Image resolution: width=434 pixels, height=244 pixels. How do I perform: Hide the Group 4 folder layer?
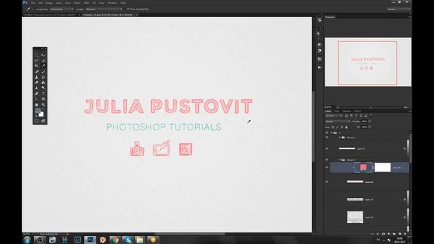(x=327, y=138)
